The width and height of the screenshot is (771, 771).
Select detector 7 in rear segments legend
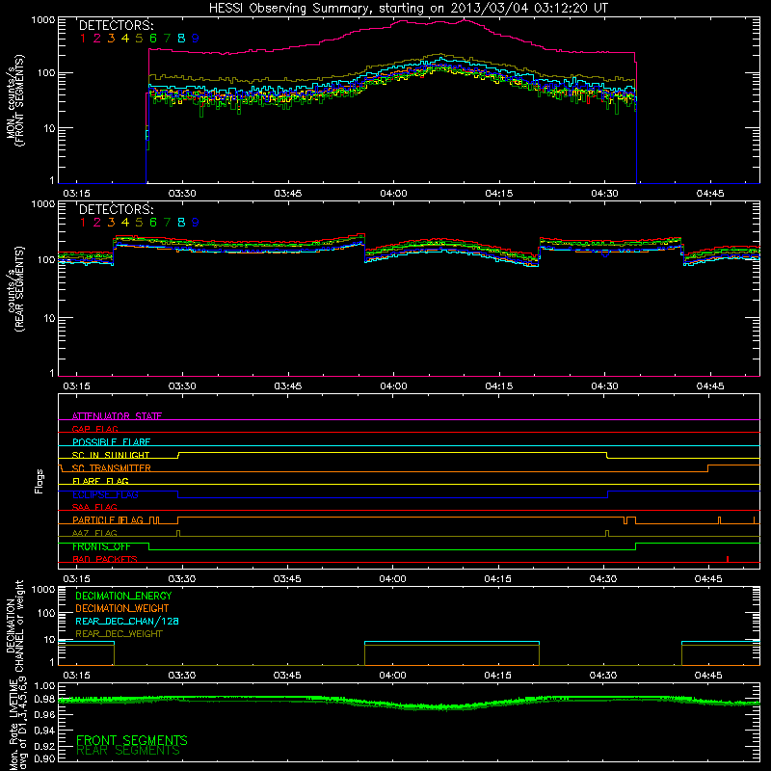[x=167, y=223]
